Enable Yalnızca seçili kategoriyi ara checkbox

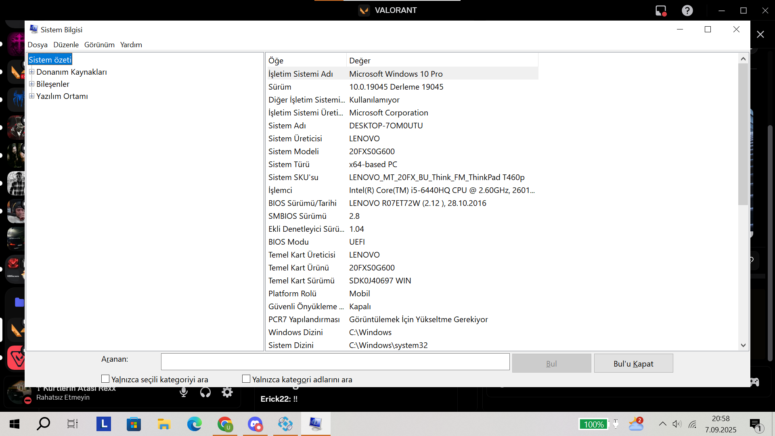[105, 379]
